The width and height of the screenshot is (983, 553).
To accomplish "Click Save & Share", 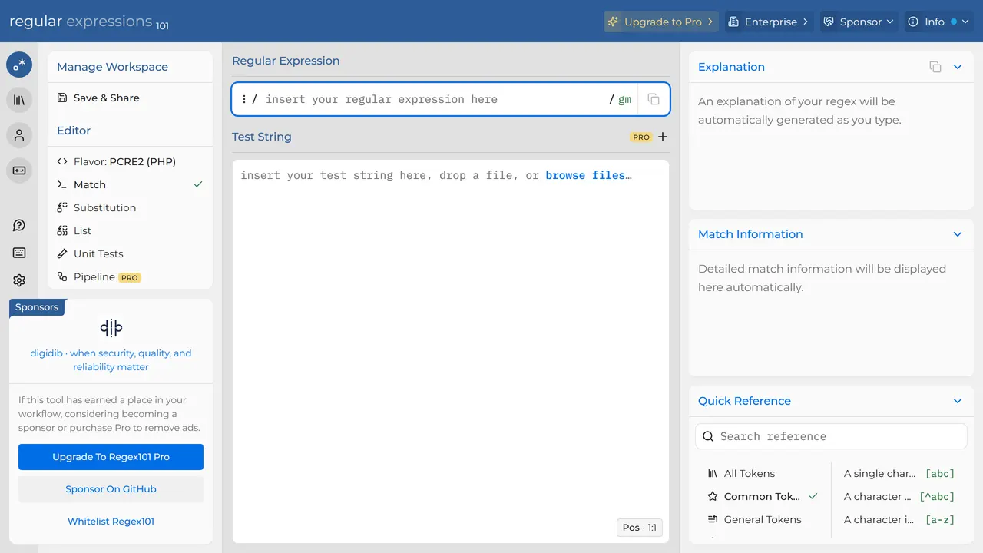I will 130,98.
